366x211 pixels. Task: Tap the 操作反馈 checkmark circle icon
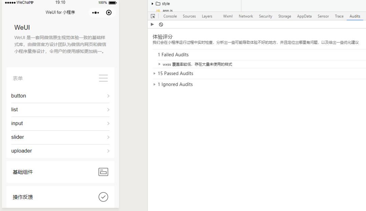103,197
